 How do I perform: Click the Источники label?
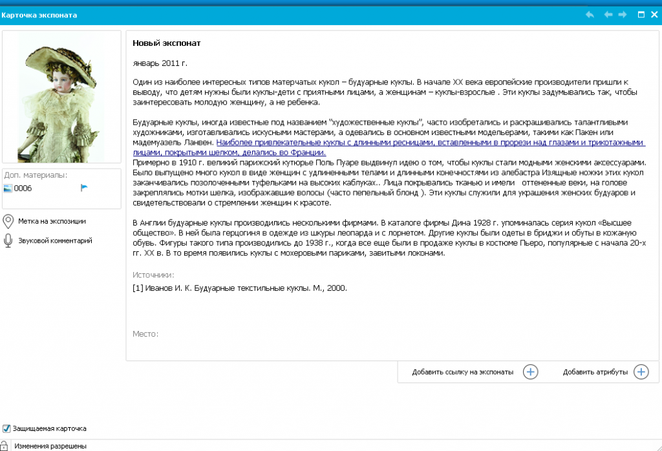(153, 275)
